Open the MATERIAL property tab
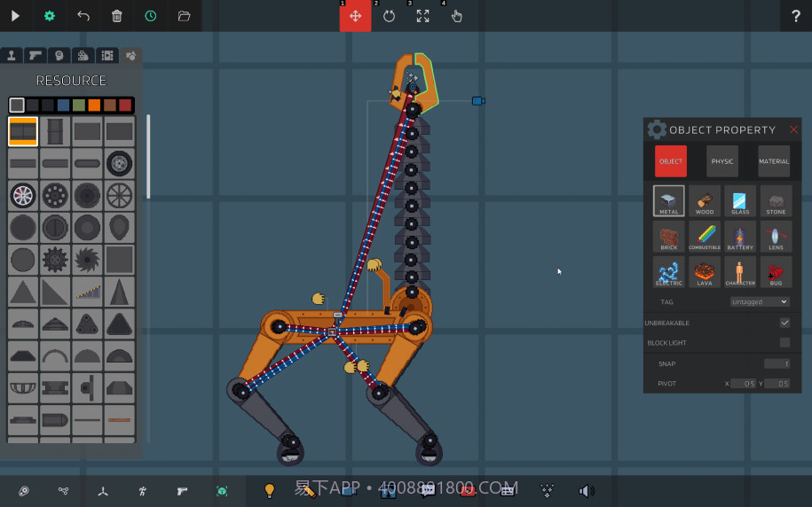Screen dimensions: 812x507 (x=774, y=161)
